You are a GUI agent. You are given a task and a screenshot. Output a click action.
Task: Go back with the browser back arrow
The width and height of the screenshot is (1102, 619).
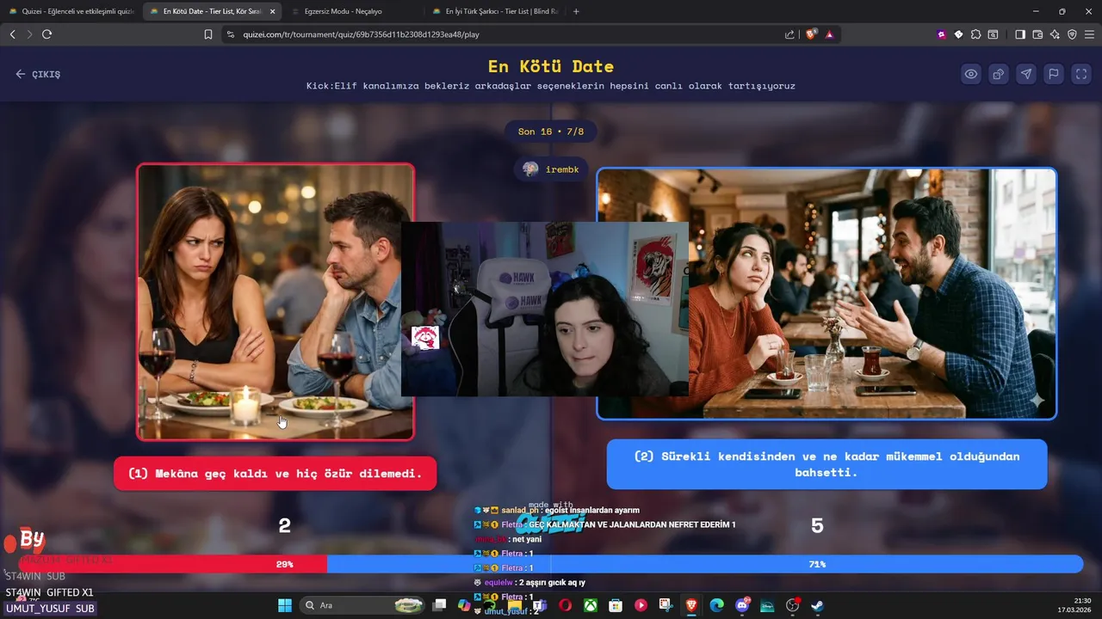12,34
